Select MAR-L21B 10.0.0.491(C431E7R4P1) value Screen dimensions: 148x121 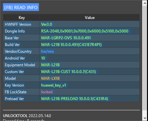coord(71,45)
